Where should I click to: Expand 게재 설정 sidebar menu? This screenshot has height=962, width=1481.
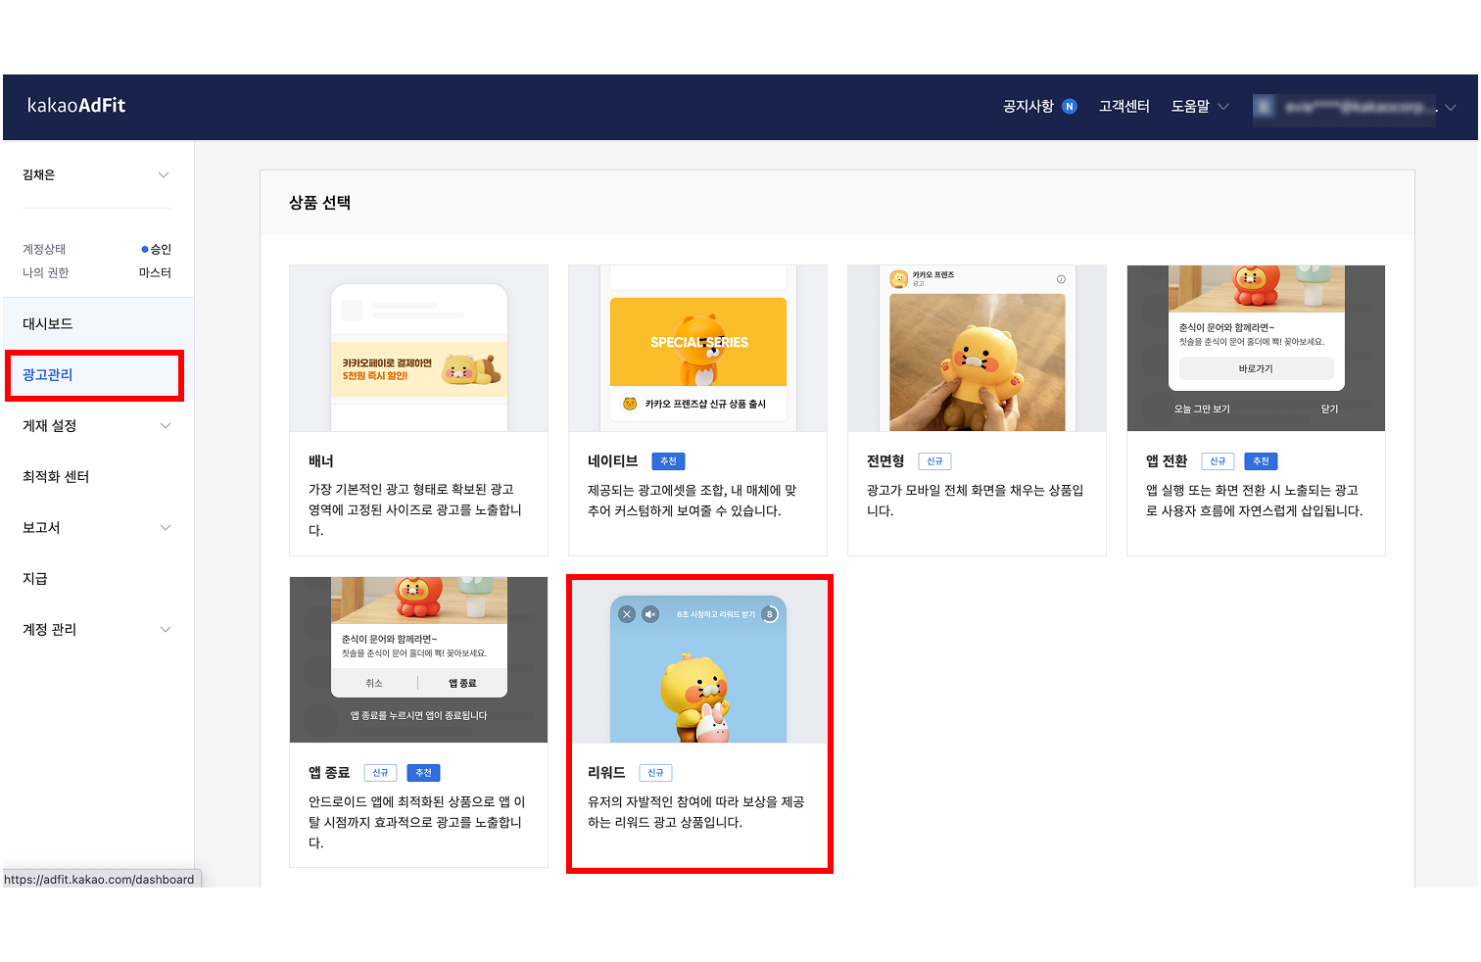(x=96, y=425)
